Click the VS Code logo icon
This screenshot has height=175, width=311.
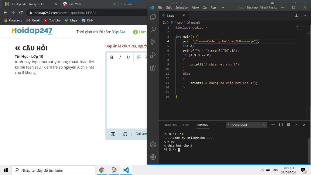click(x=152, y=8)
